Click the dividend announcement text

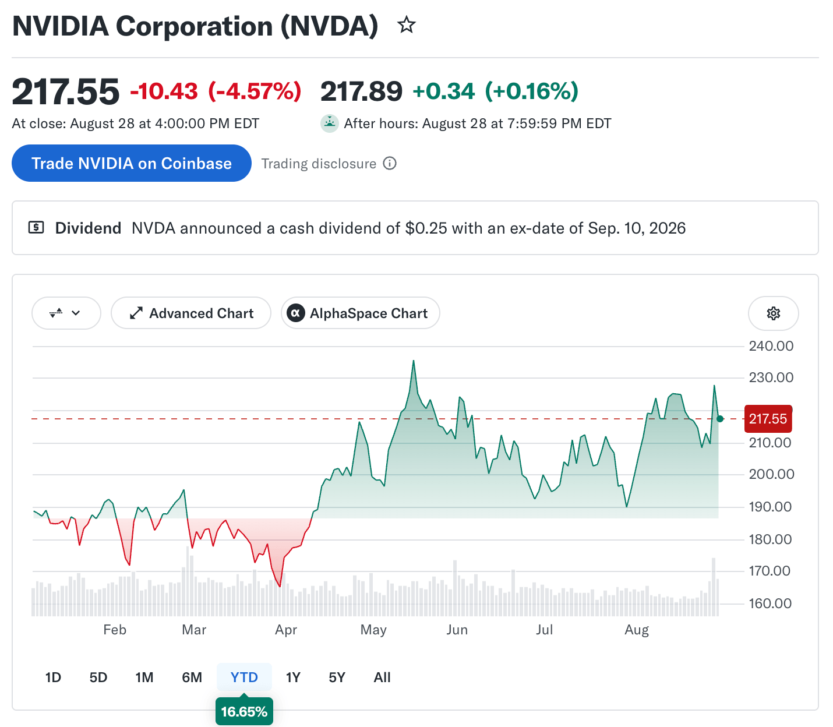(x=408, y=228)
